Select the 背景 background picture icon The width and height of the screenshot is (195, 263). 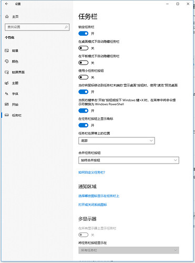coord(7,50)
